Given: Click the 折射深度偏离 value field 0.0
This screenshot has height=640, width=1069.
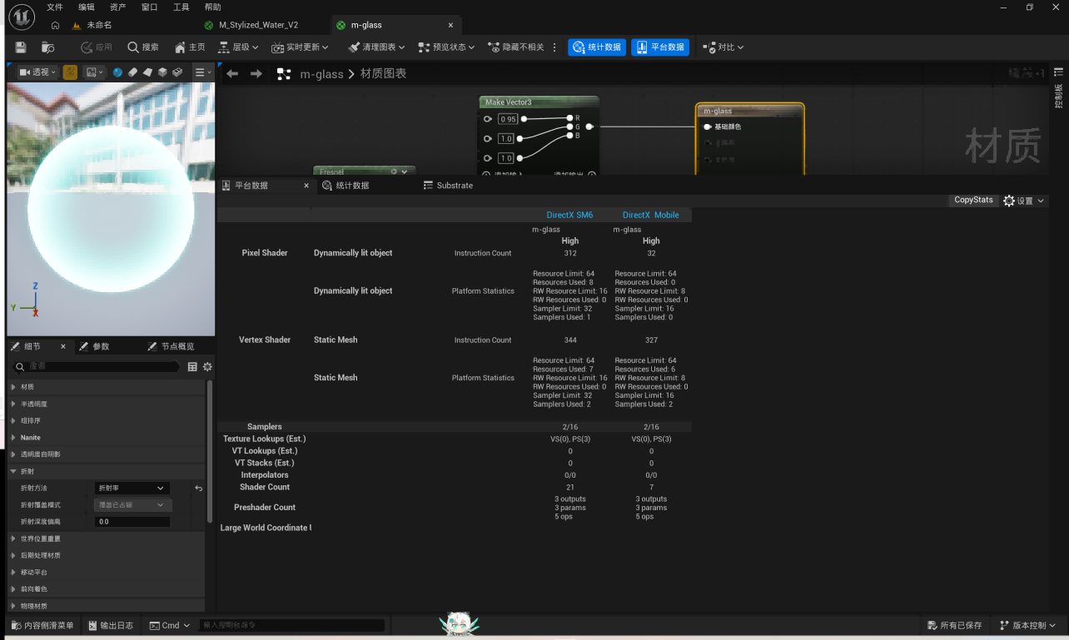Looking at the screenshot, I should [x=132, y=522].
